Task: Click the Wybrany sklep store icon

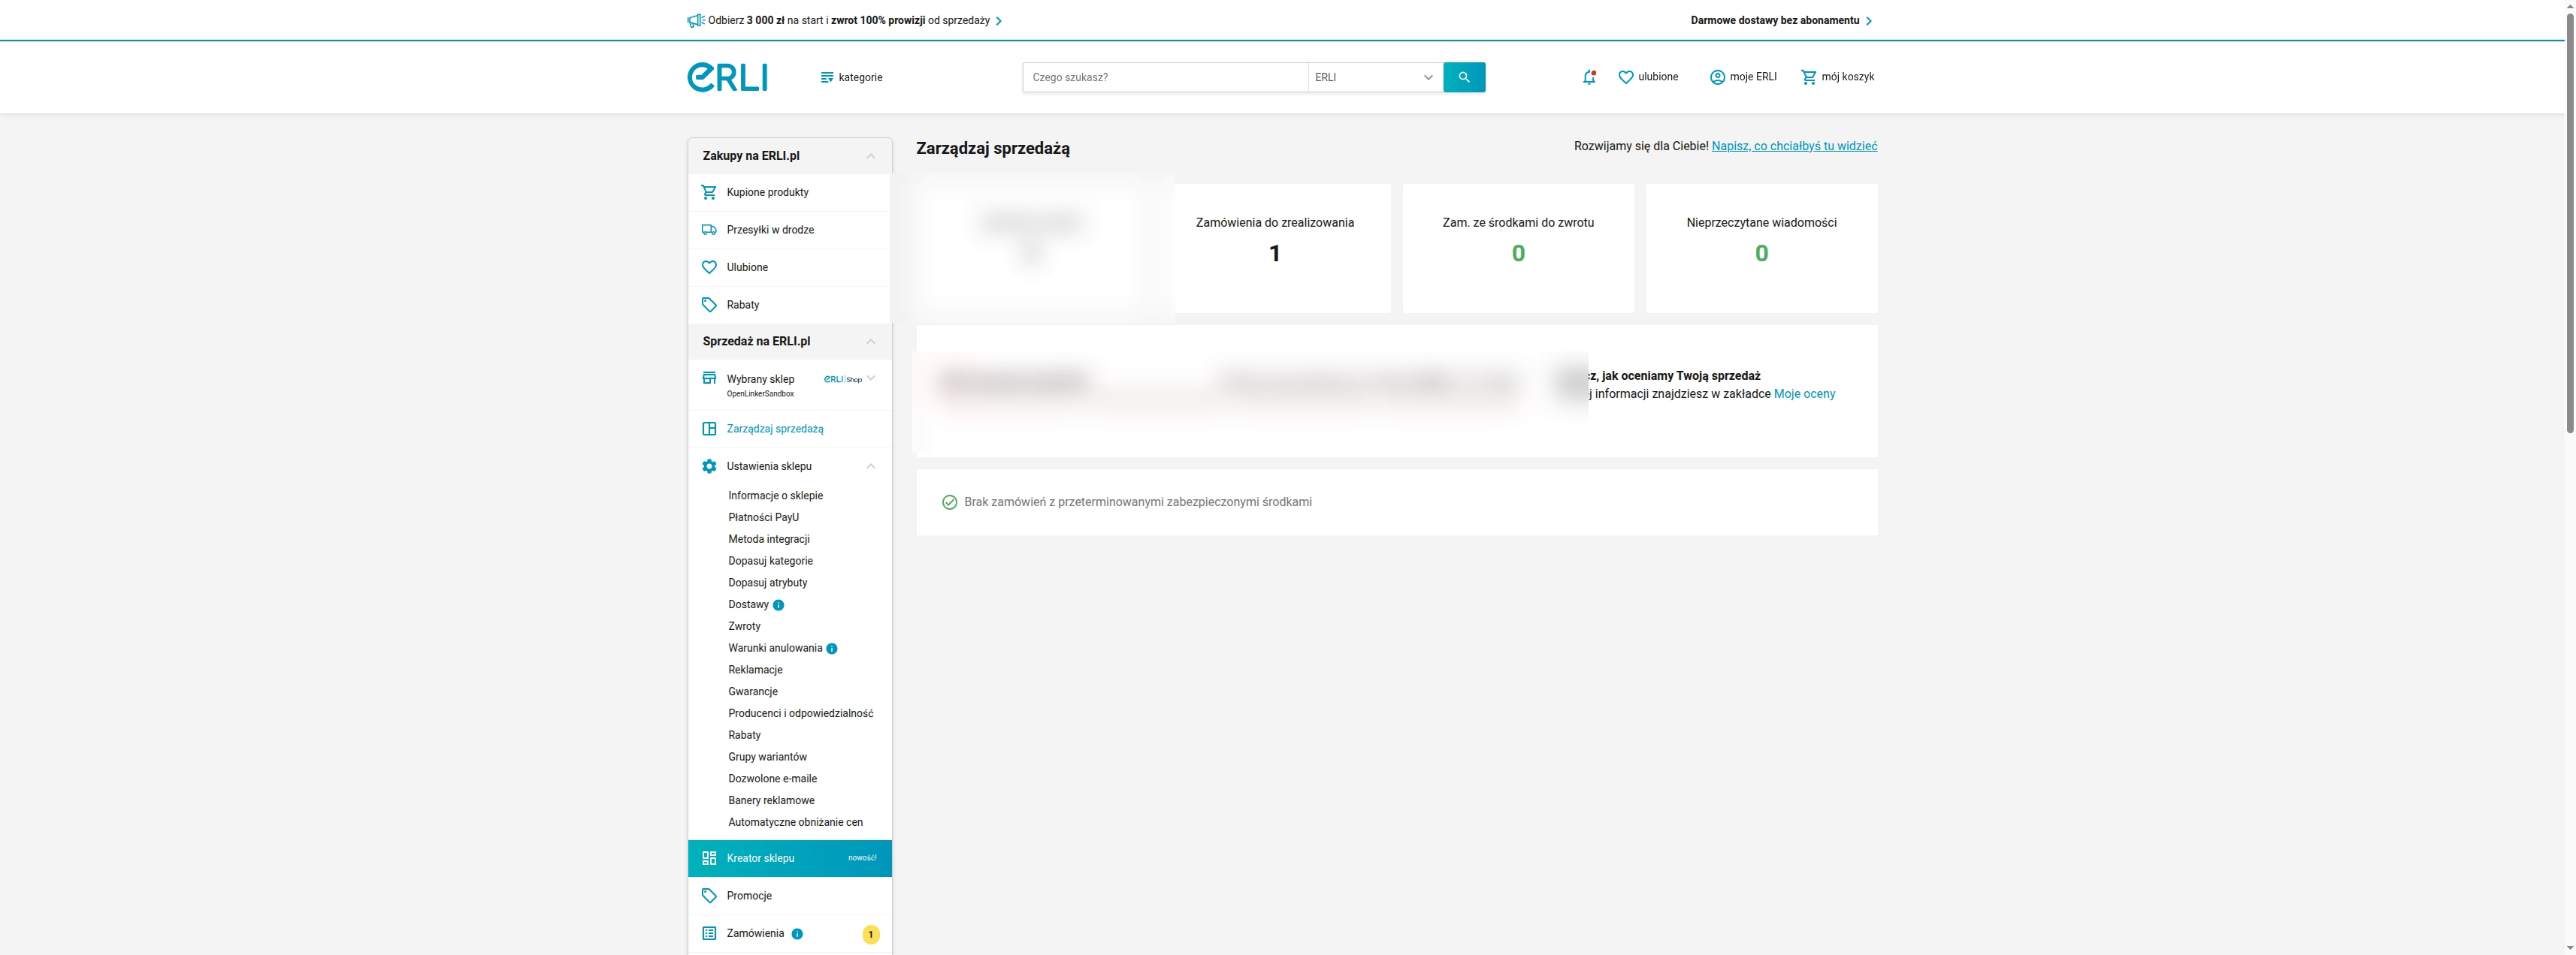Action: 709,378
